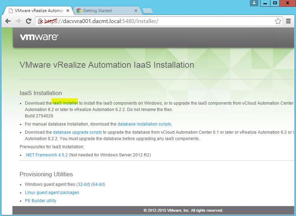Open the Linux guest agent packages link
296x216 pixels.
pyautogui.click(x=52, y=193)
